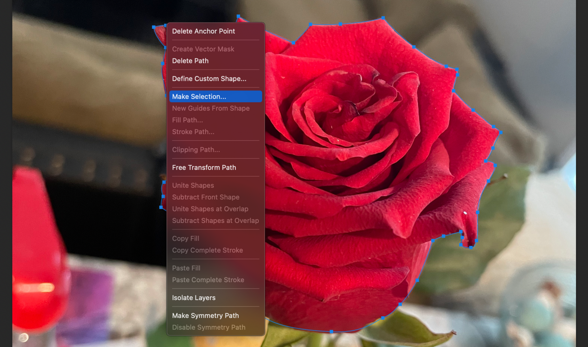Select Subtract Shapes at Overlap

215,221
